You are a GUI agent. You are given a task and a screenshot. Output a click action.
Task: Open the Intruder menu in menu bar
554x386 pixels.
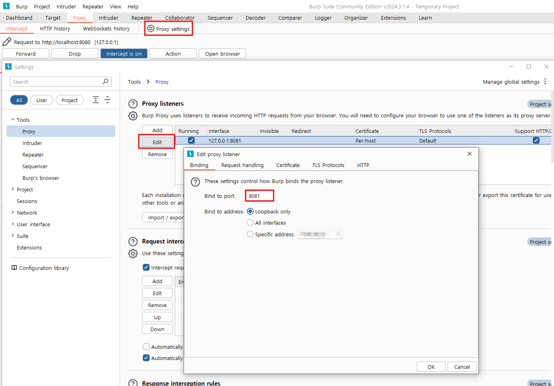click(66, 6)
